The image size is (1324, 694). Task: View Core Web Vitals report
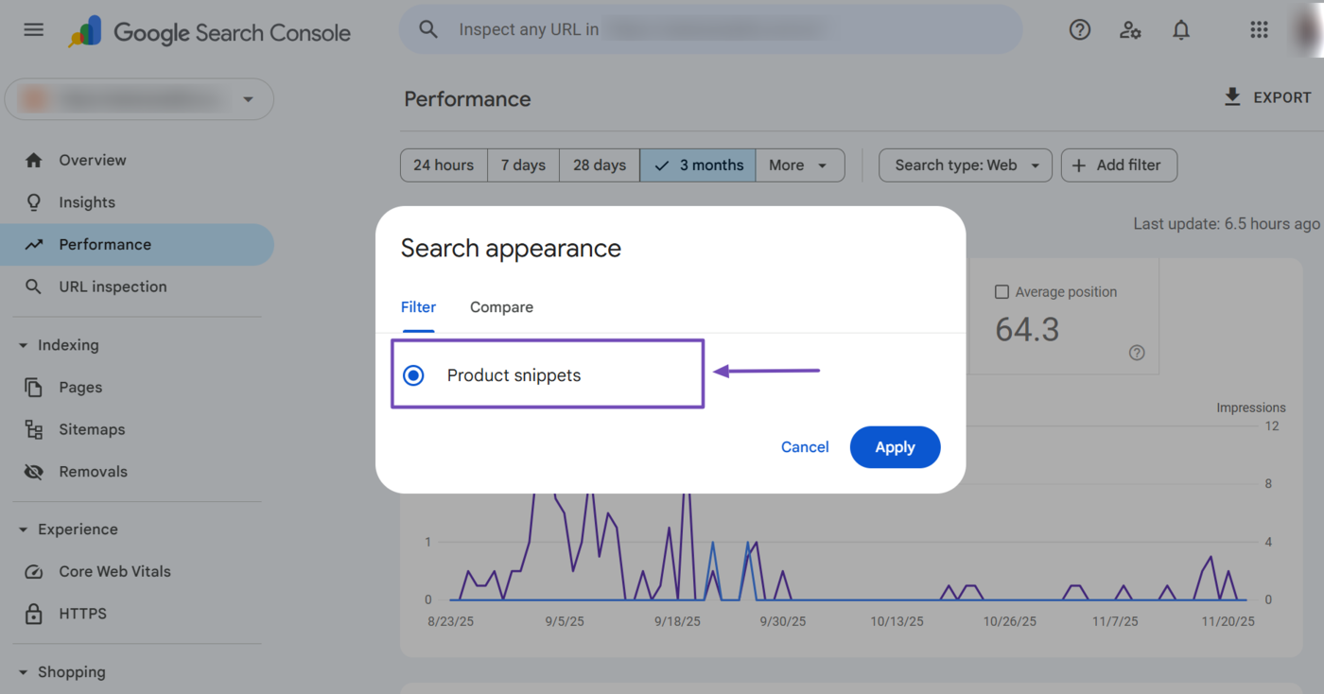click(x=115, y=571)
